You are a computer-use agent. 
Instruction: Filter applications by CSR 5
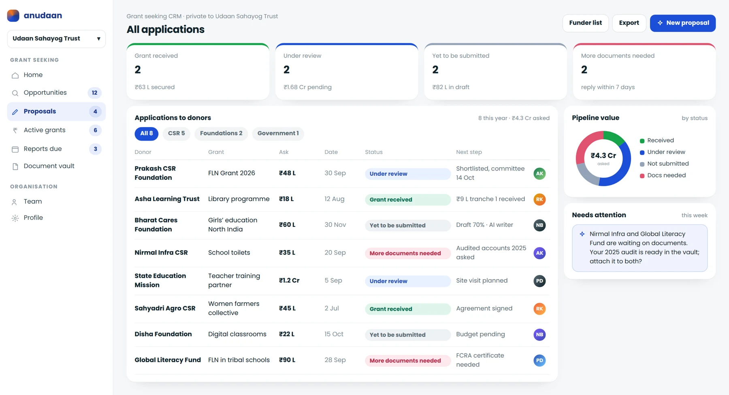(x=177, y=133)
